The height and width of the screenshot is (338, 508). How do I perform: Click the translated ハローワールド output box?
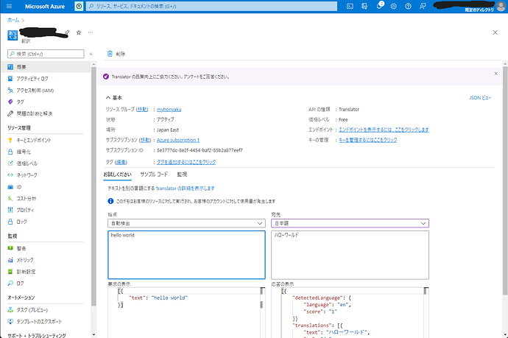point(350,255)
